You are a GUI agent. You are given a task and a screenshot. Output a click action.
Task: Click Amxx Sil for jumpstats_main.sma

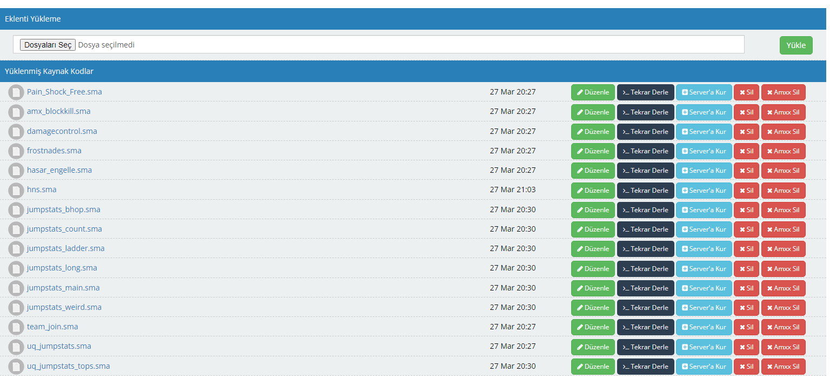coord(784,288)
